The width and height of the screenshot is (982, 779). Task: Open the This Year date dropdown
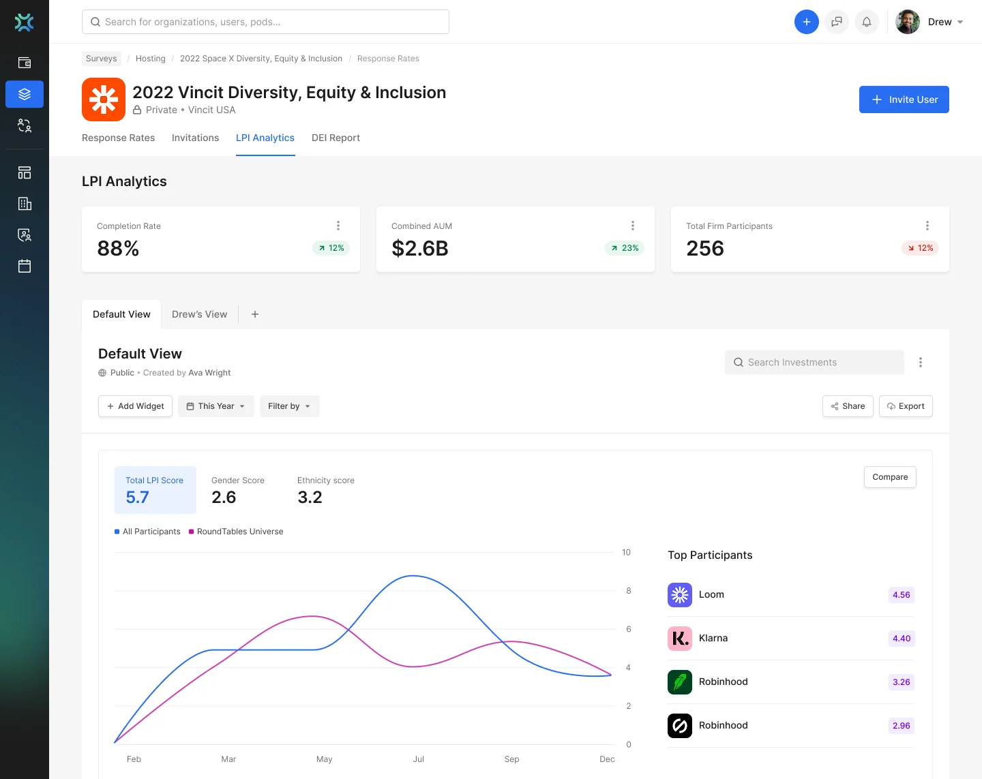(x=216, y=406)
